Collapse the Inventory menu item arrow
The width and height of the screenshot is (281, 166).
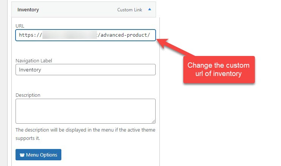[x=150, y=9]
